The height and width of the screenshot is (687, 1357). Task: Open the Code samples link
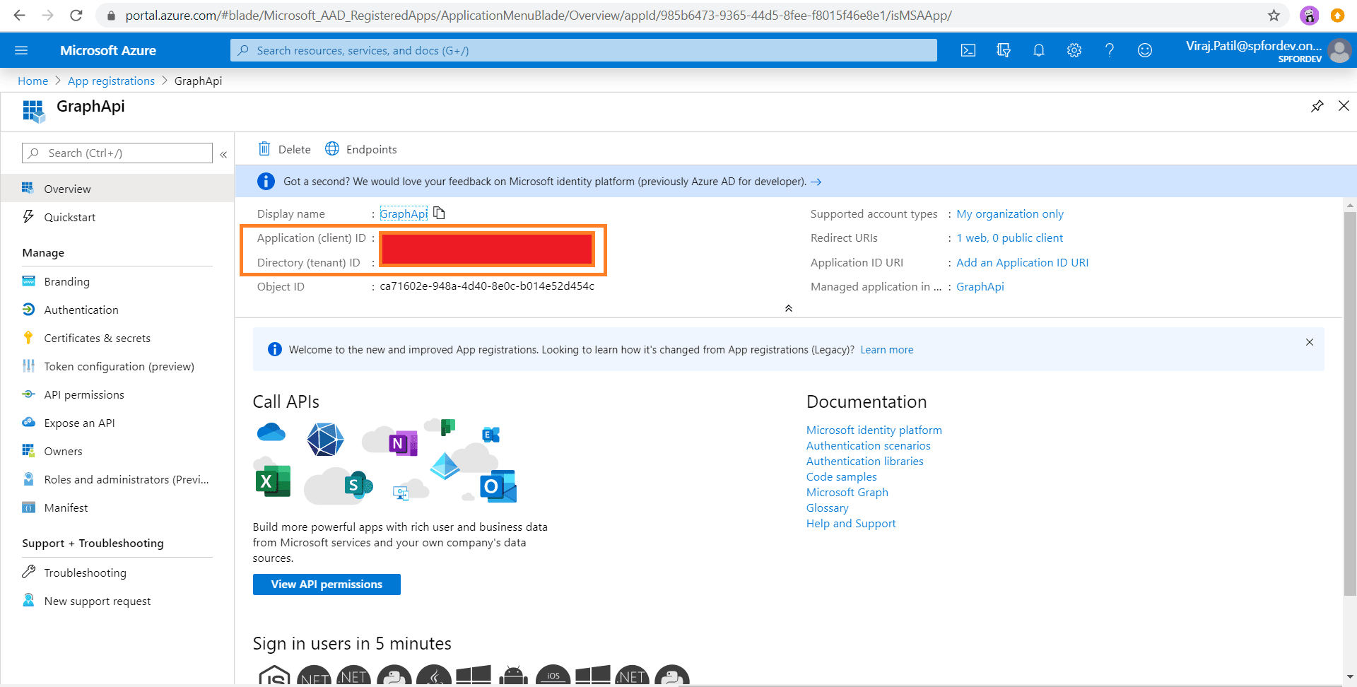842,476
